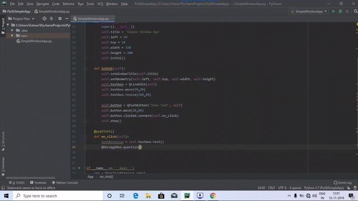Open Task View on taskbar
358x201 pixels.
(122, 196)
